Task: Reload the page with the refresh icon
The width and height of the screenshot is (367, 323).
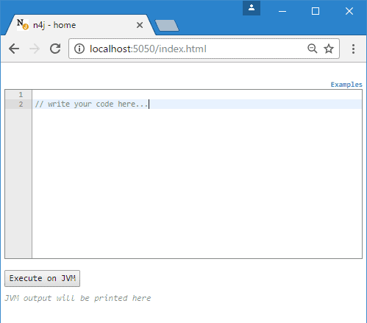Action: point(55,49)
